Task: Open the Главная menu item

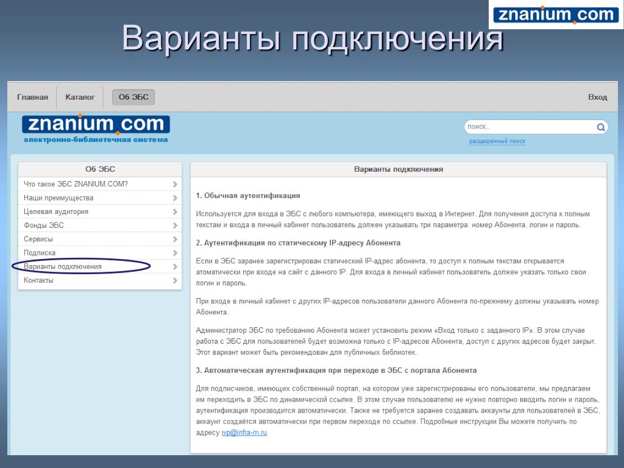Action: click(33, 97)
